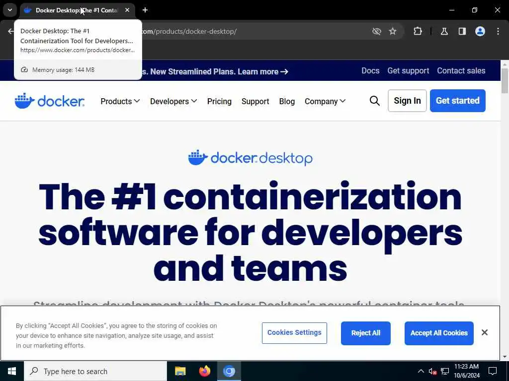Dismiss the cookie banner with X
This screenshot has height=381, width=509.
(x=485, y=332)
